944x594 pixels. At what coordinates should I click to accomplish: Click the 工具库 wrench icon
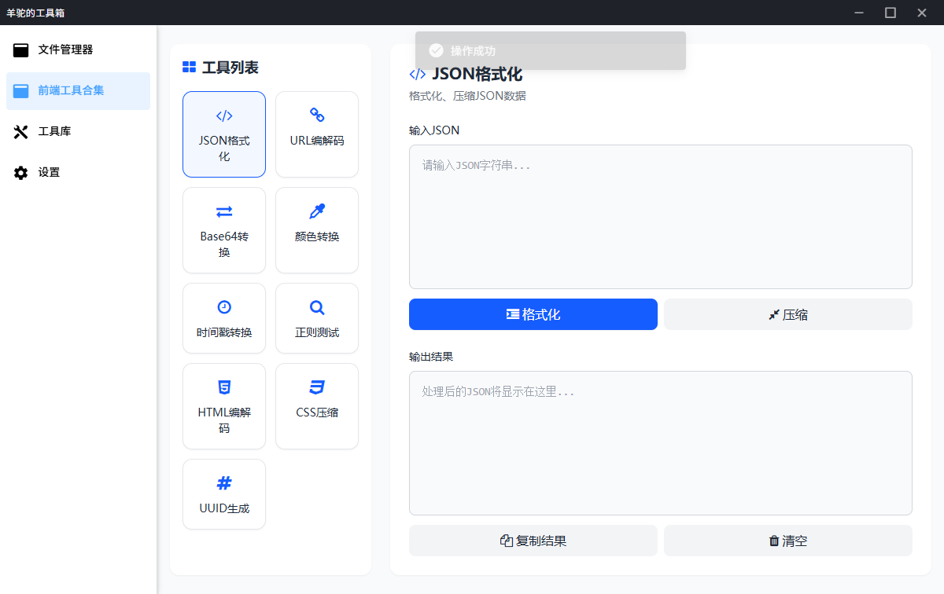coord(21,132)
